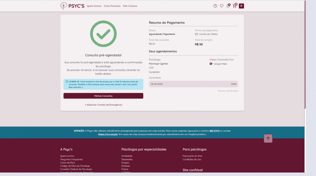
Task: Click the PSYC'S logo in header
Action: [x=72, y=6]
